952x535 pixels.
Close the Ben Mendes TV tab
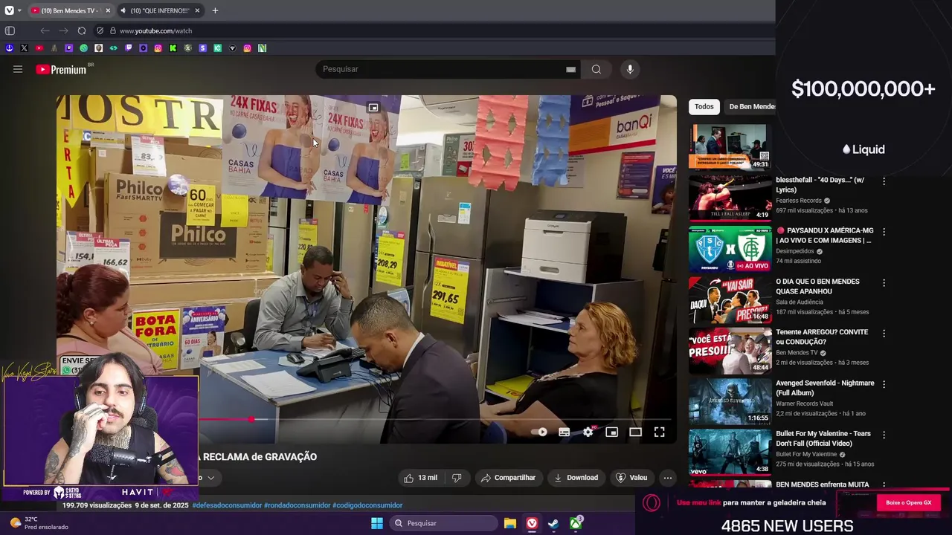(108, 10)
